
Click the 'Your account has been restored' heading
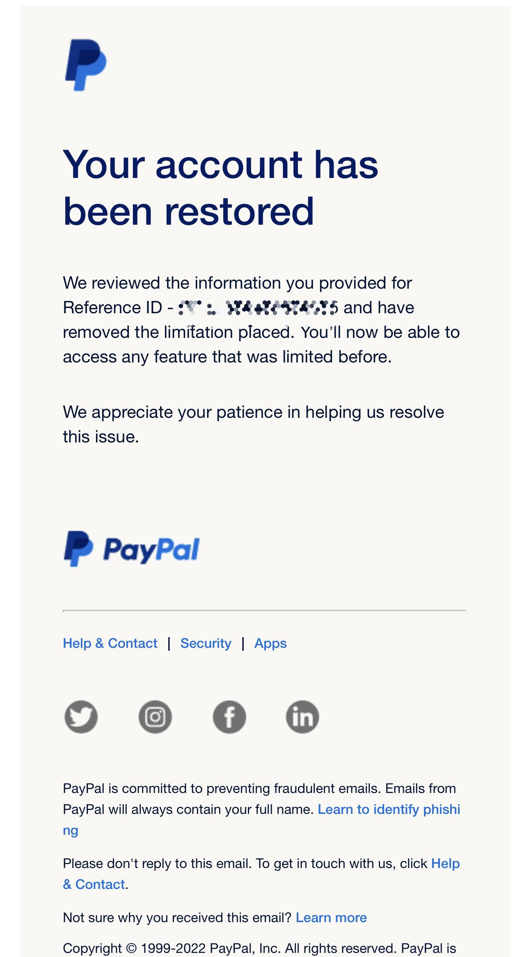point(220,187)
